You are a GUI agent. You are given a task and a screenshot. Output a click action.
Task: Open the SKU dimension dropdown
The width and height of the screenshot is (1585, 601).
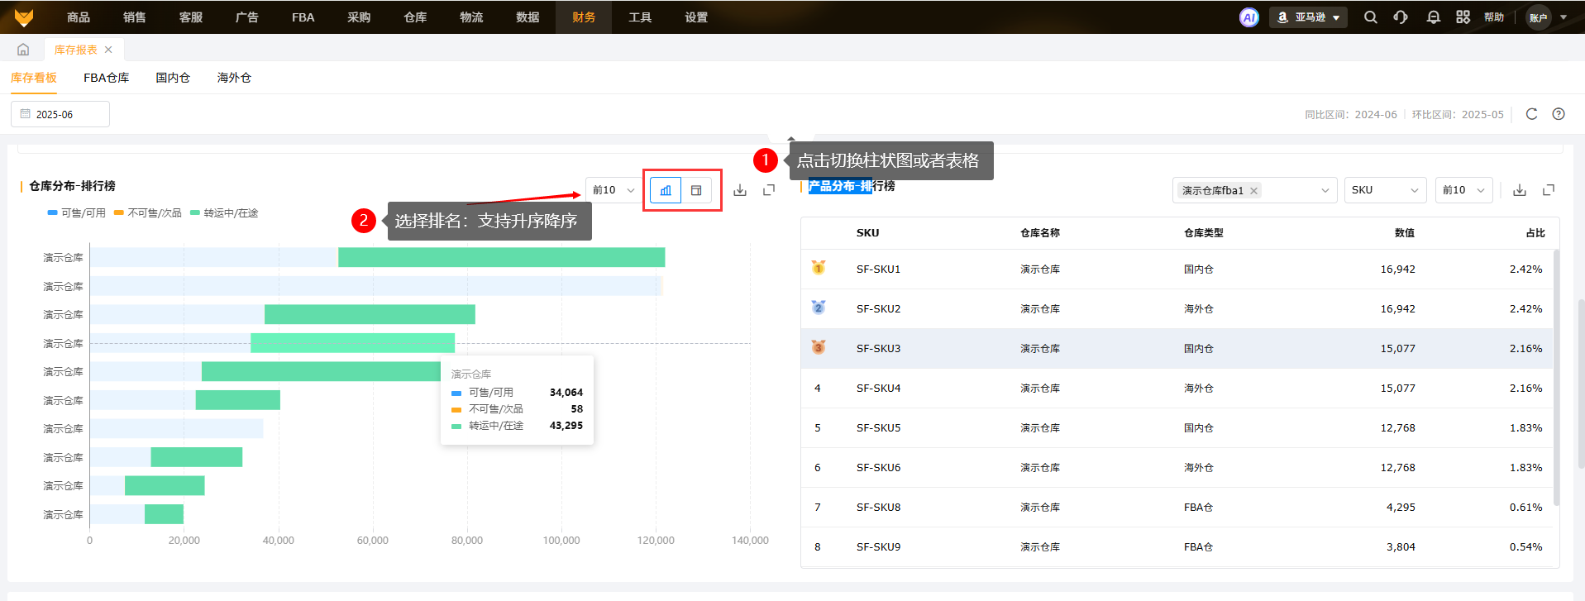click(1386, 190)
